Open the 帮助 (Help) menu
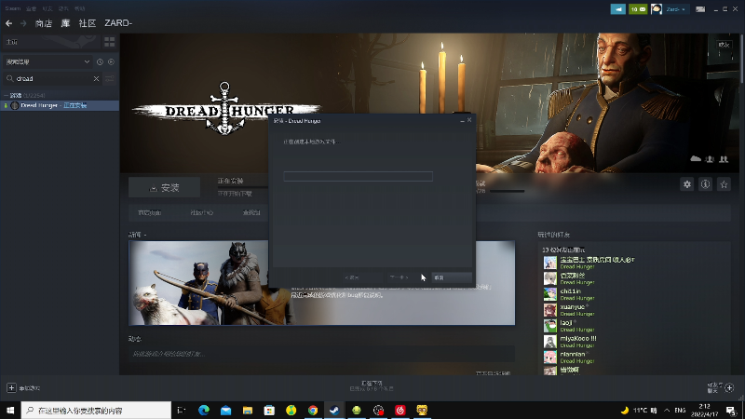745x419 pixels. pos(79,8)
